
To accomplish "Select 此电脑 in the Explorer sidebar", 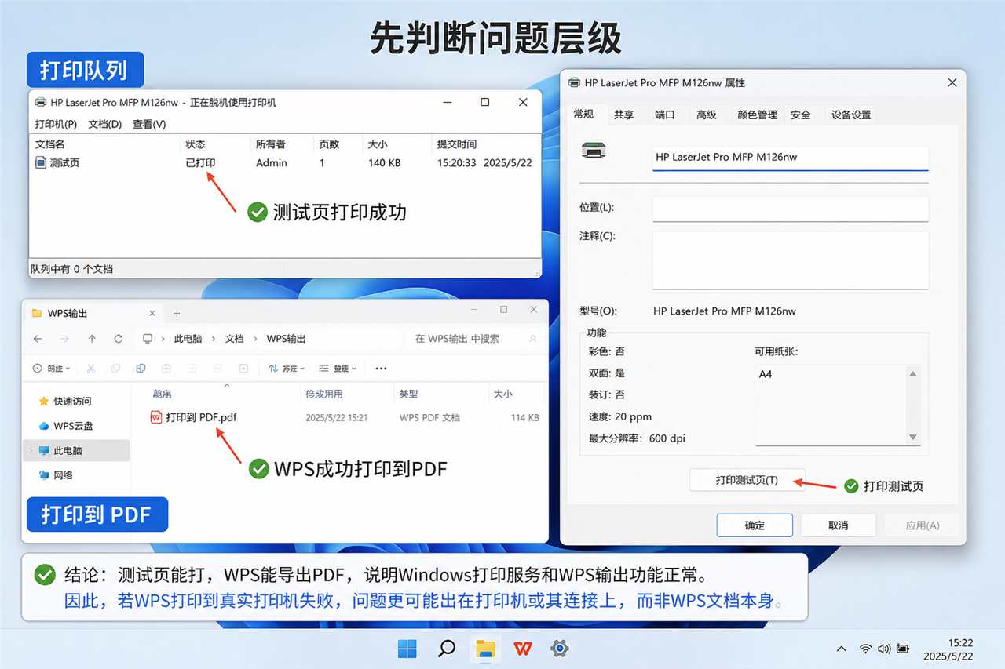I will point(77,451).
